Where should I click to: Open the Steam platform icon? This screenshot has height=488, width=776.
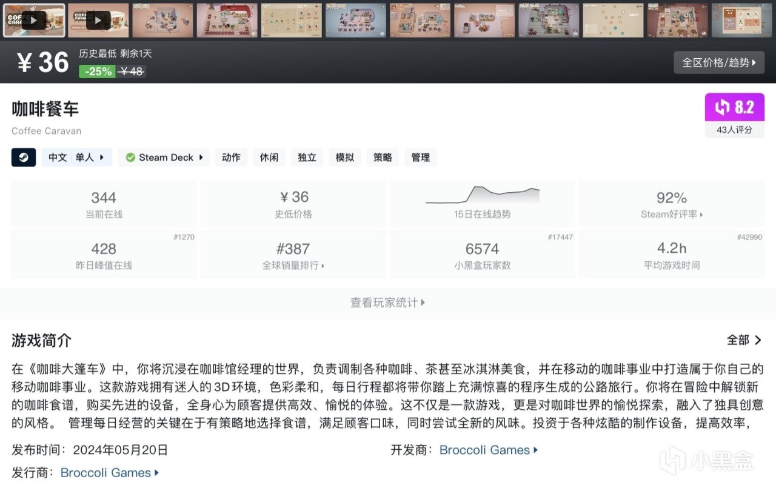(x=24, y=158)
